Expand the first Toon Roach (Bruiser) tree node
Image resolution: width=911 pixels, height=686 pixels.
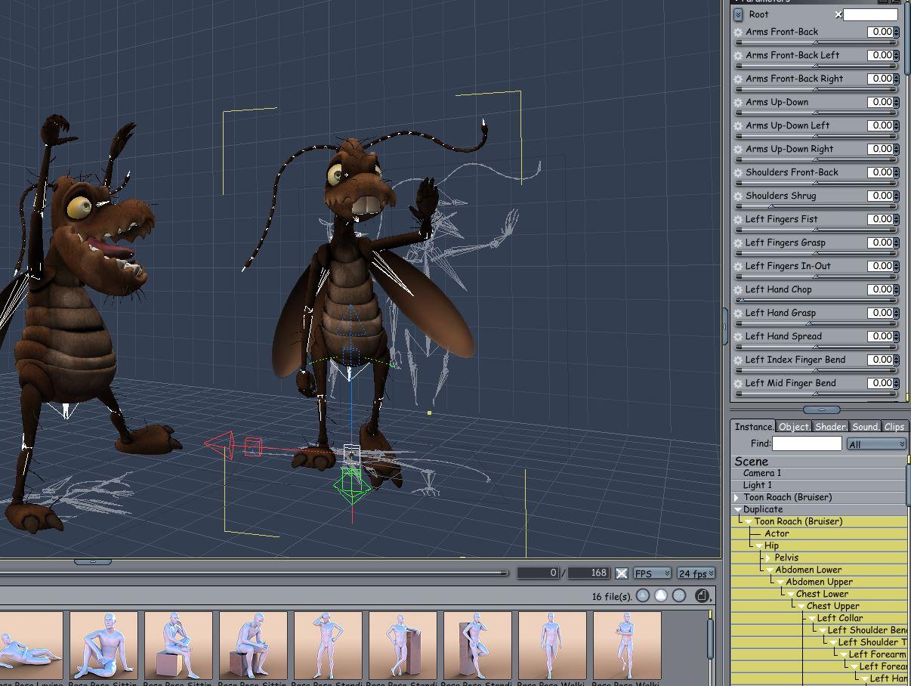point(737,498)
